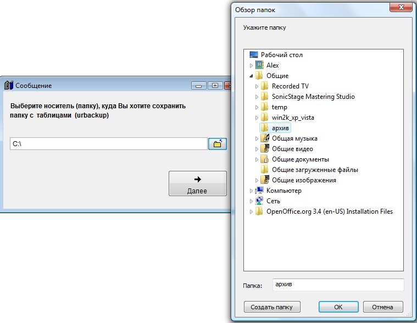This screenshot has height=323, width=417.
Task: Select the temp folder label
Action: pos(279,107)
